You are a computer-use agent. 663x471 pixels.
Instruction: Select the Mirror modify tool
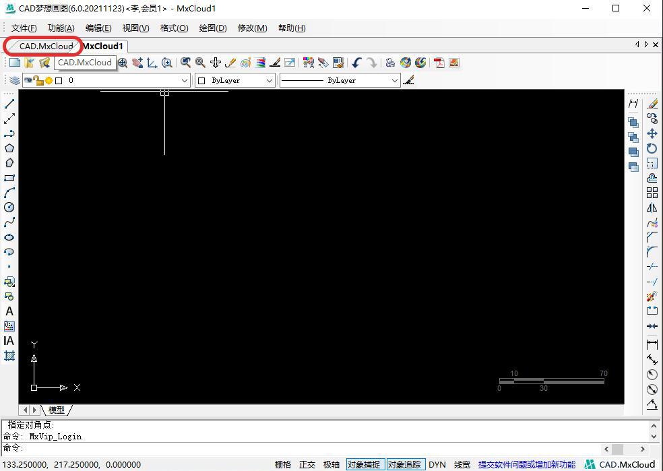pos(652,208)
